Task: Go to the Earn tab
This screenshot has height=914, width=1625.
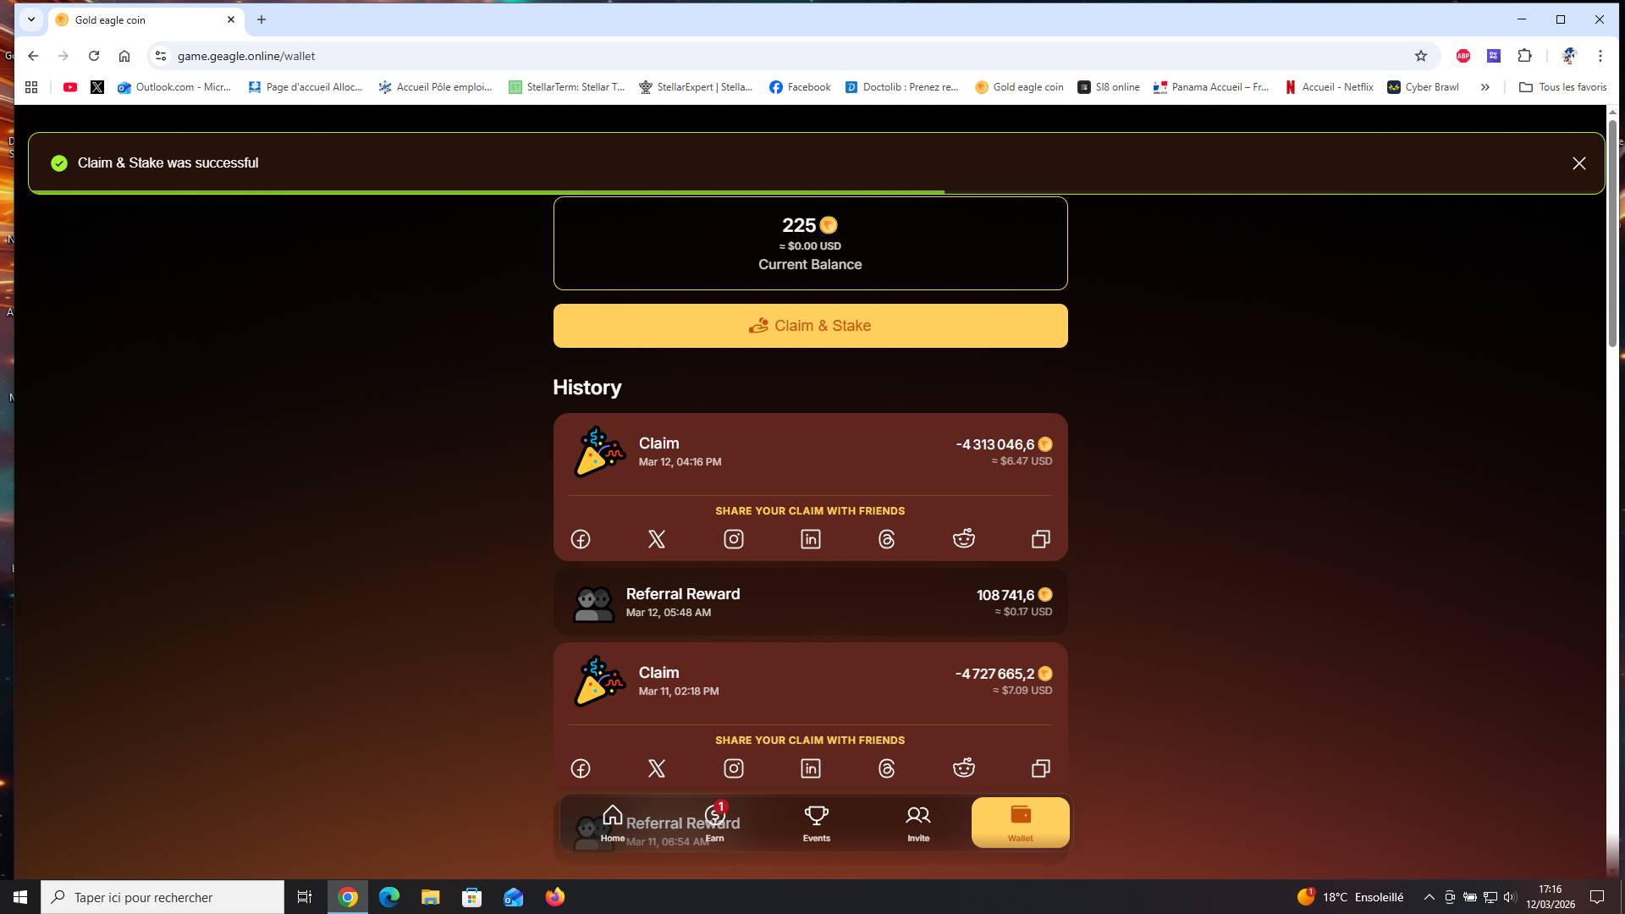Action: pos(715,823)
